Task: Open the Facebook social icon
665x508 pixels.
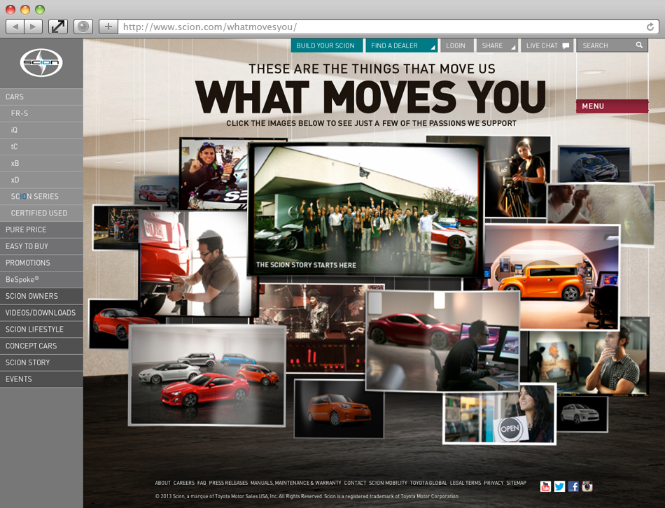Action: tap(573, 486)
